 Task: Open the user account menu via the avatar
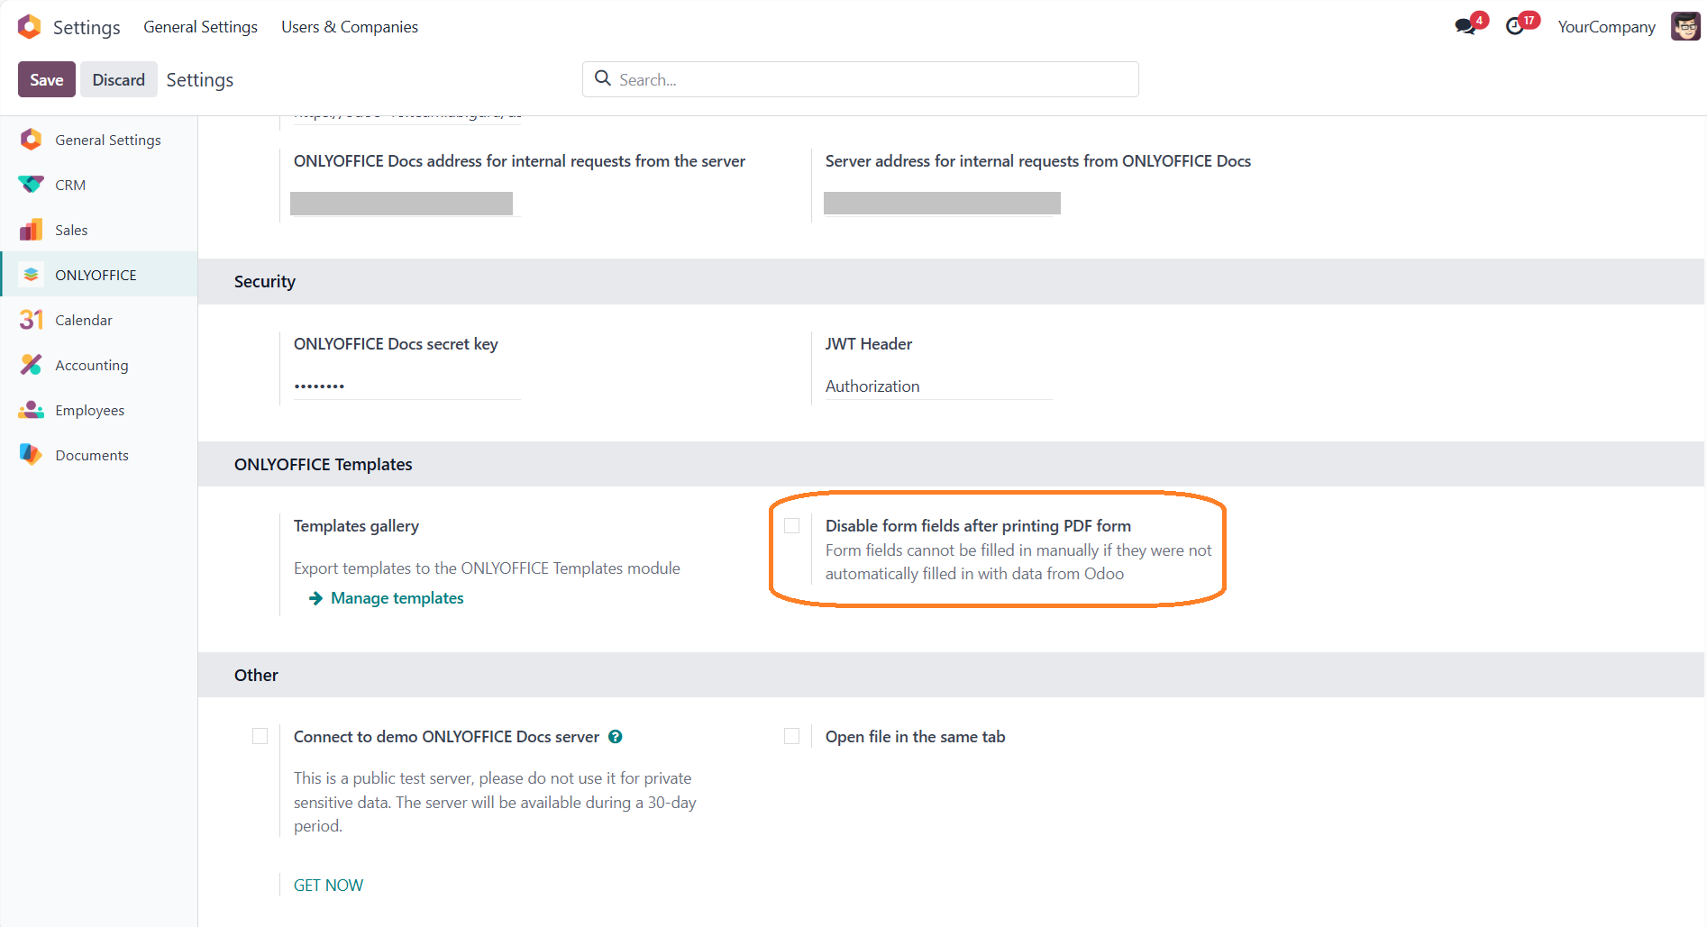1684,26
